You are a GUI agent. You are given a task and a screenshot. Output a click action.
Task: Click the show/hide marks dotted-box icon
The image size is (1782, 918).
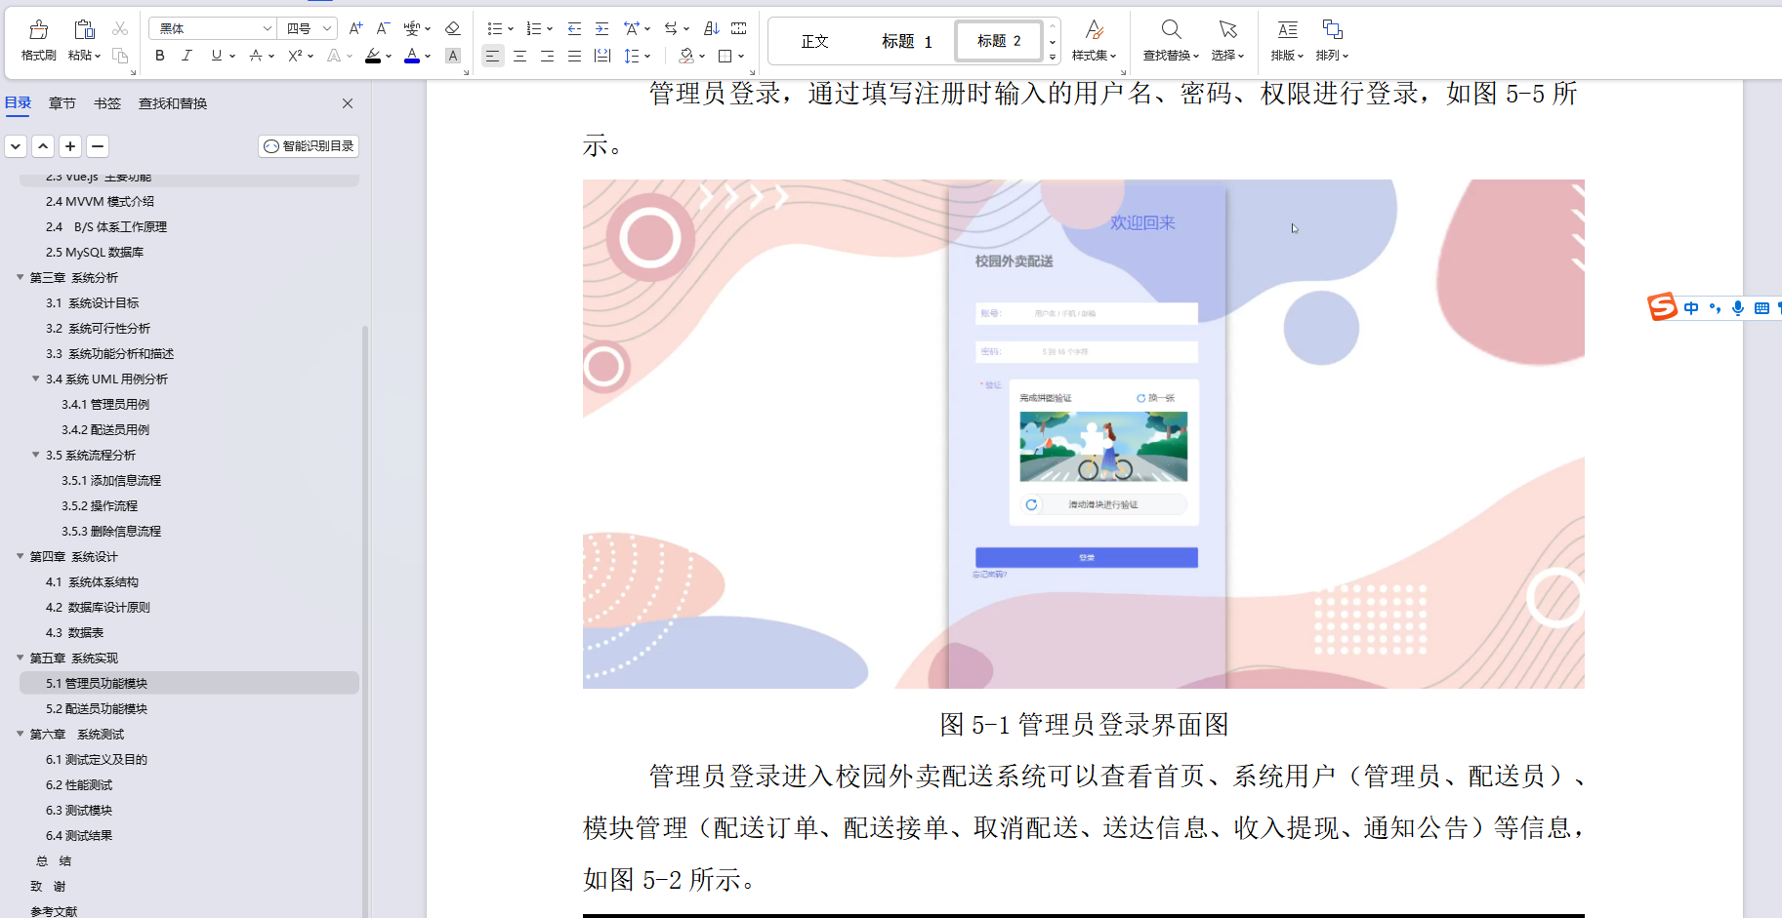(739, 28)
